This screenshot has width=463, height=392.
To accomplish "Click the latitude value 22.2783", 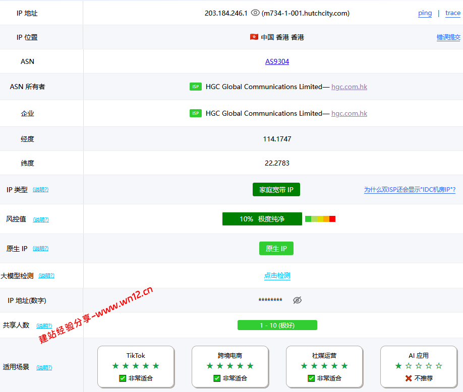I will pyautogui.click(x=277, y=163).
